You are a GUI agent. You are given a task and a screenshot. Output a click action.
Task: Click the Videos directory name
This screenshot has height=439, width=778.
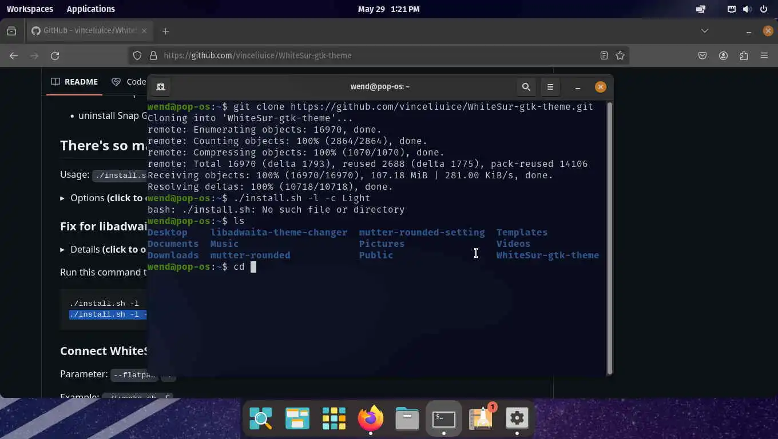pyautogui.click(x=513, y=244)
